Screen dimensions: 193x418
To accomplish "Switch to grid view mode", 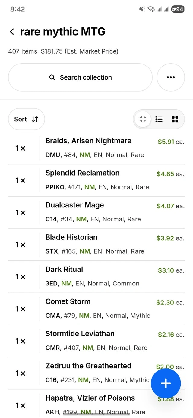I will coord(175,119).
